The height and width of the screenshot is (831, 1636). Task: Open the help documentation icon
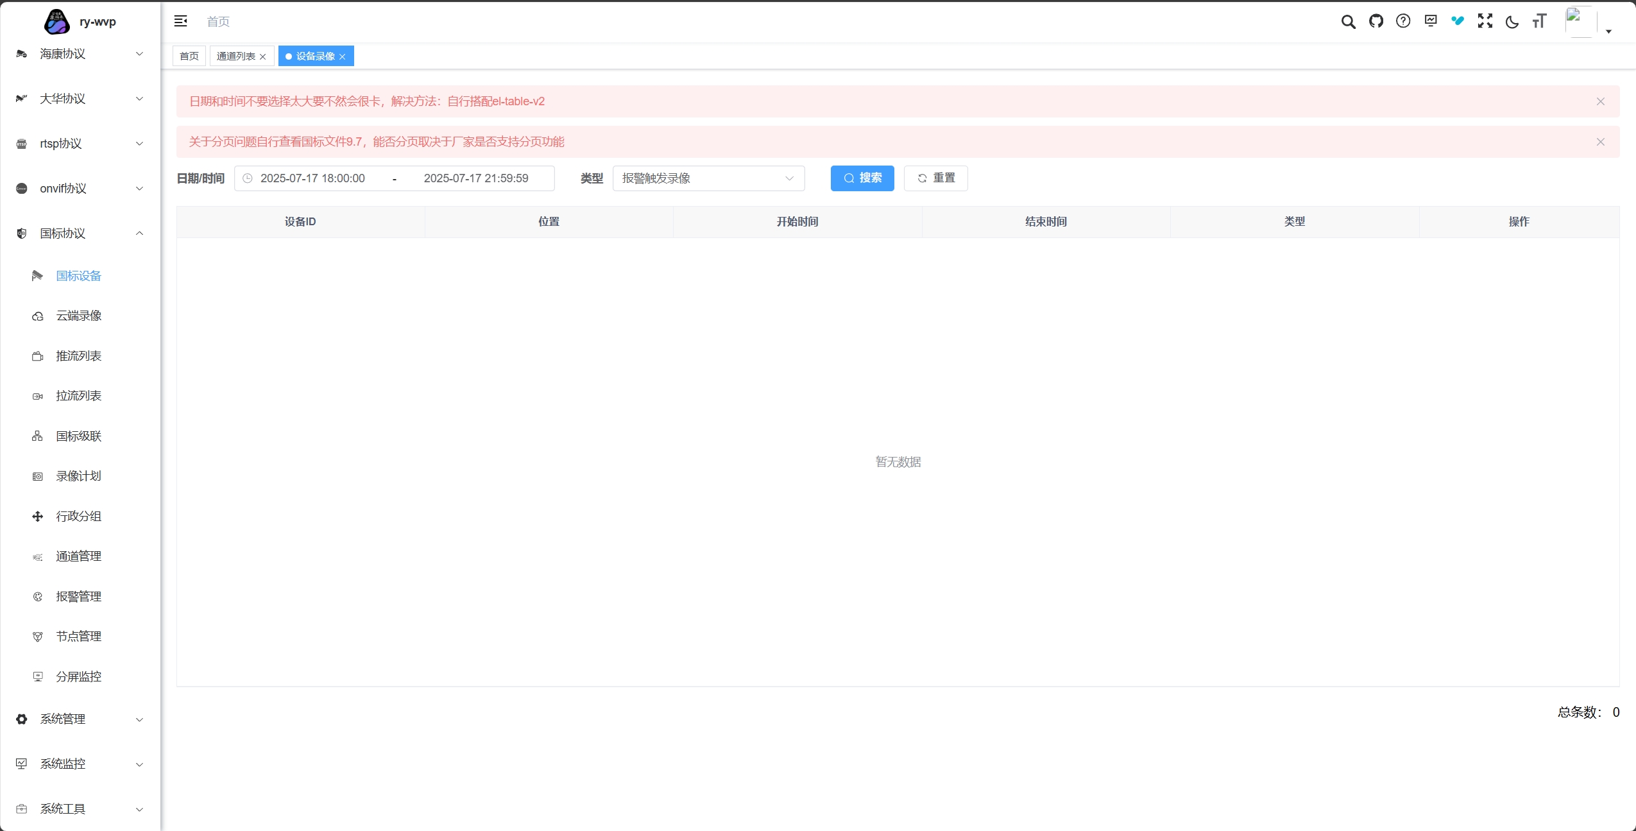[1403, 21]
